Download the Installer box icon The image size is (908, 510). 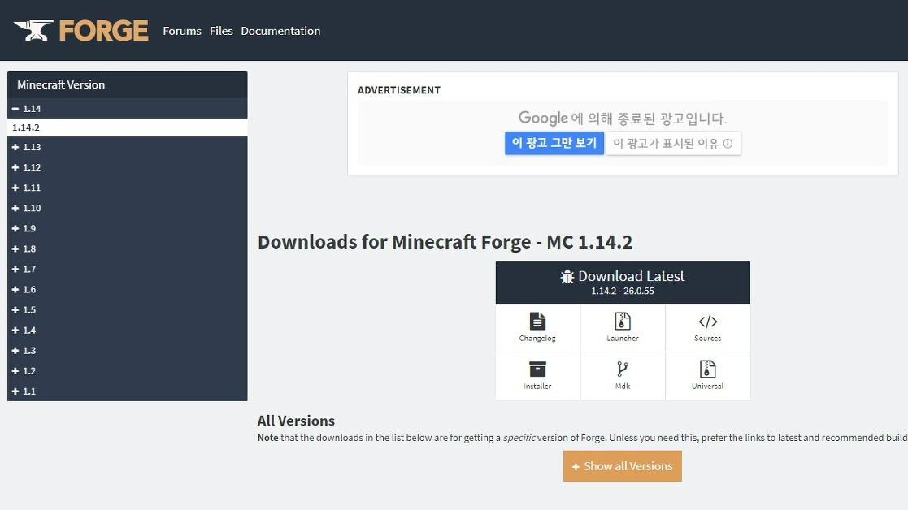tap(537, 369)
